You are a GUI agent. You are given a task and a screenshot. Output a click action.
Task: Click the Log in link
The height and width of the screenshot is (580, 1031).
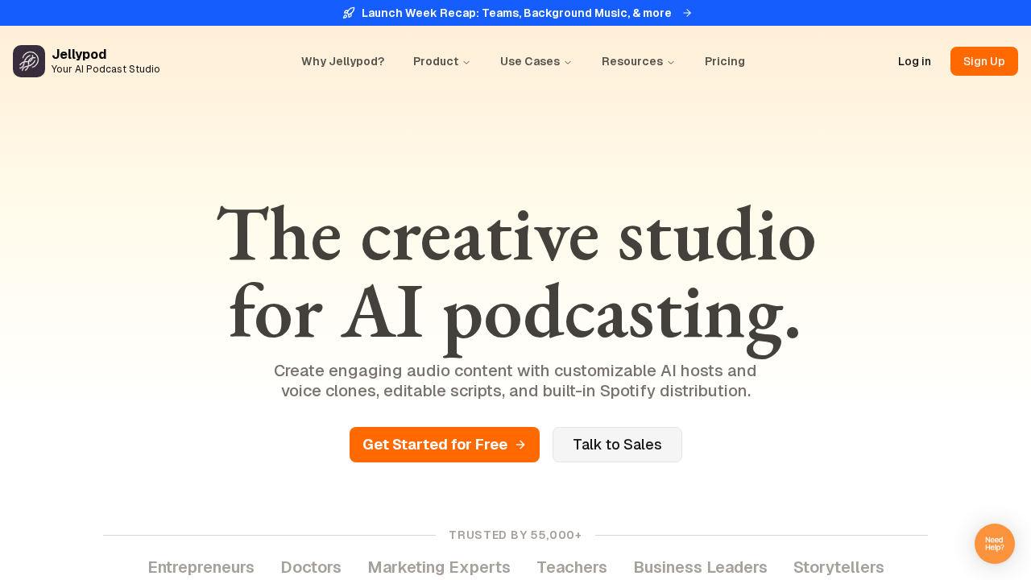click(914, 61)
